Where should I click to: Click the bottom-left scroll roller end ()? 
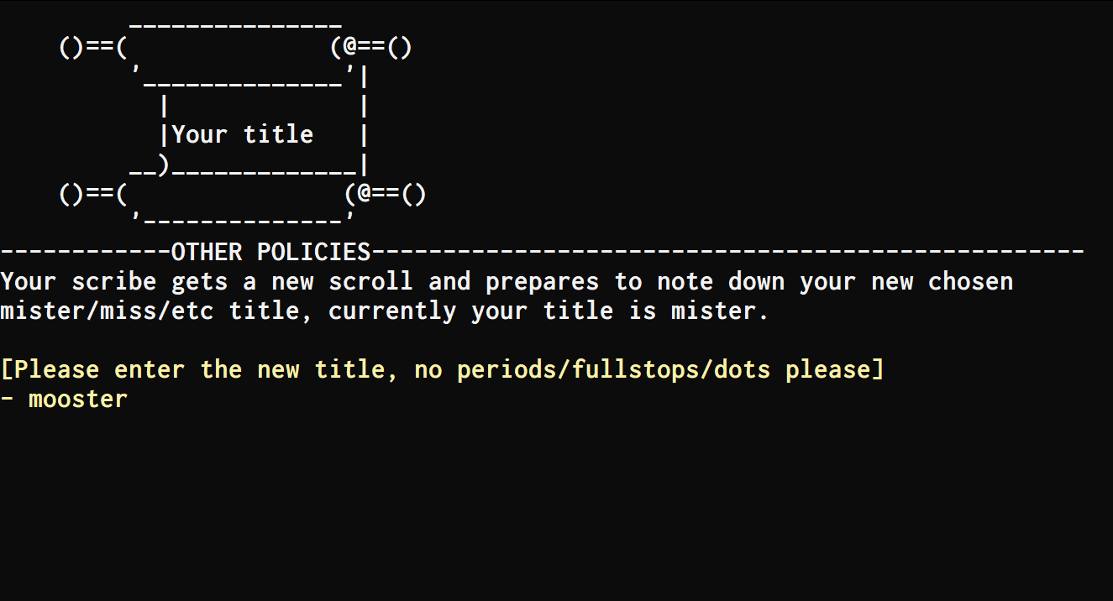(x=71, y=194)
